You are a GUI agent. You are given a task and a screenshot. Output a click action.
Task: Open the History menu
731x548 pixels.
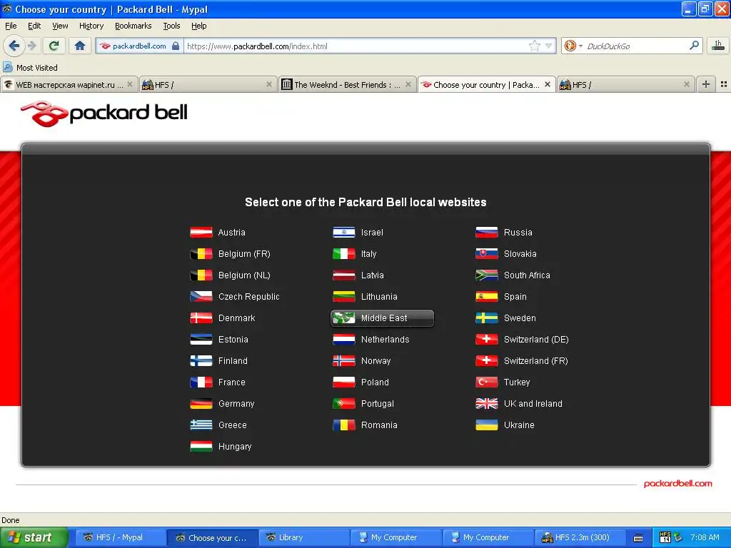coord(91,26)
